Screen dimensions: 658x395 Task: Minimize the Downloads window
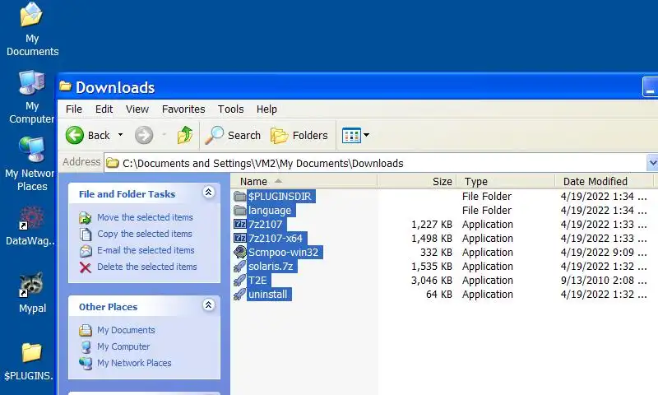[x=650, y=87]
